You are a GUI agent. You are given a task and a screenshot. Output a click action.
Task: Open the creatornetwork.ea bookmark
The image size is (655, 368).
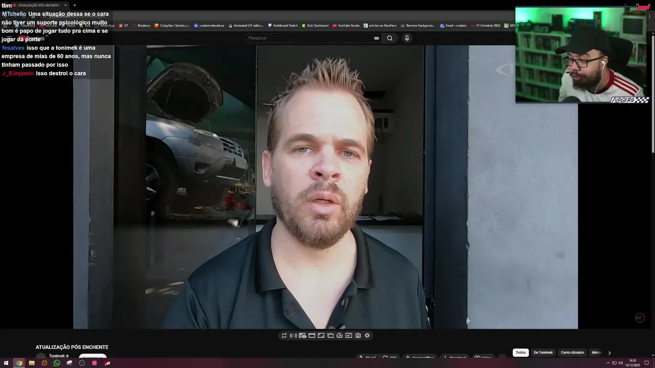pos(209,26)
